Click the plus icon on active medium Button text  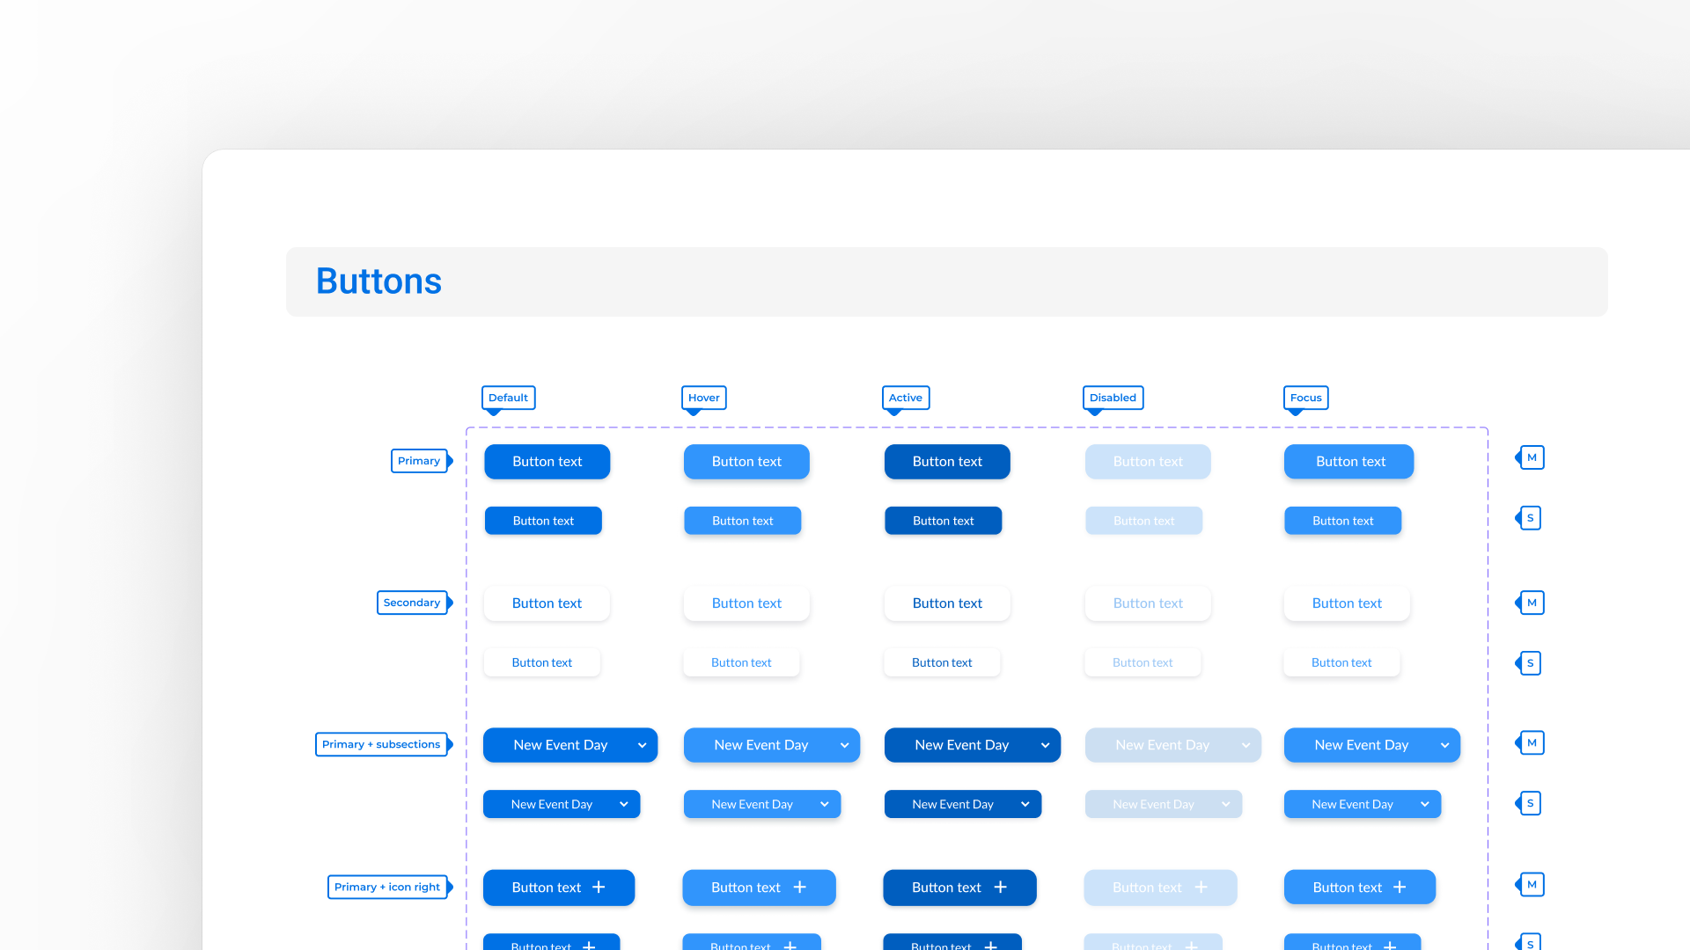pyautogui.click(x=1000, y=888)
